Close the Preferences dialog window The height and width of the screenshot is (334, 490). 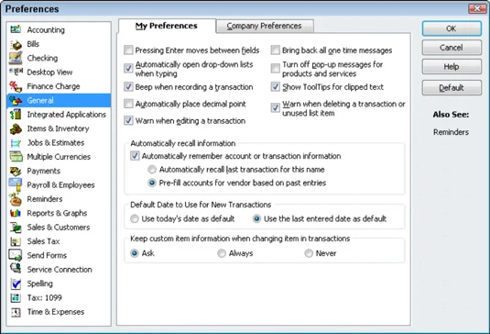click(477, 8)
